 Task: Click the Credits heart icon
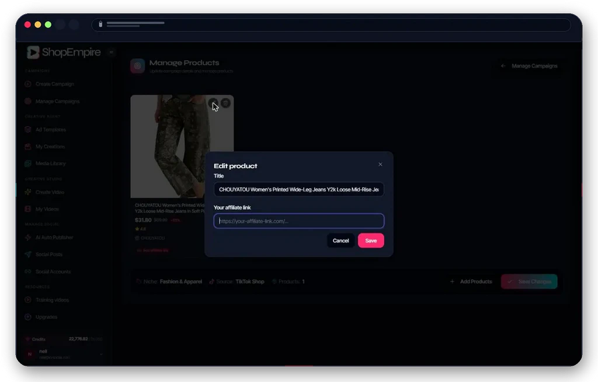(27, 339)
